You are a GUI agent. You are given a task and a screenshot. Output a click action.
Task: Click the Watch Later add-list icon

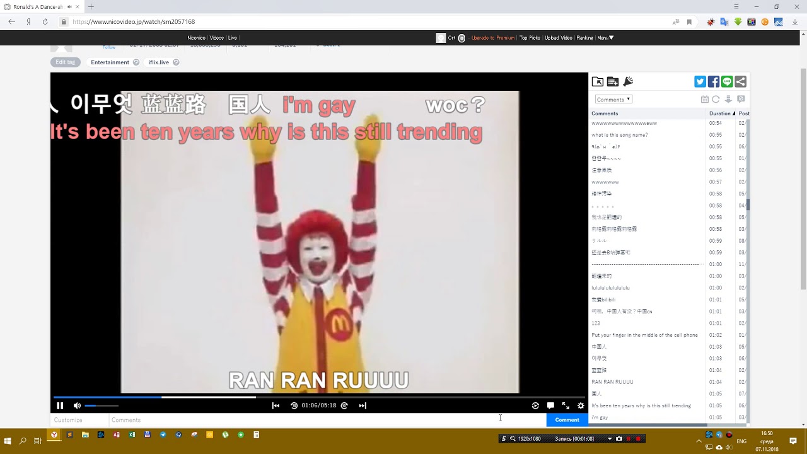coord(613,81)
